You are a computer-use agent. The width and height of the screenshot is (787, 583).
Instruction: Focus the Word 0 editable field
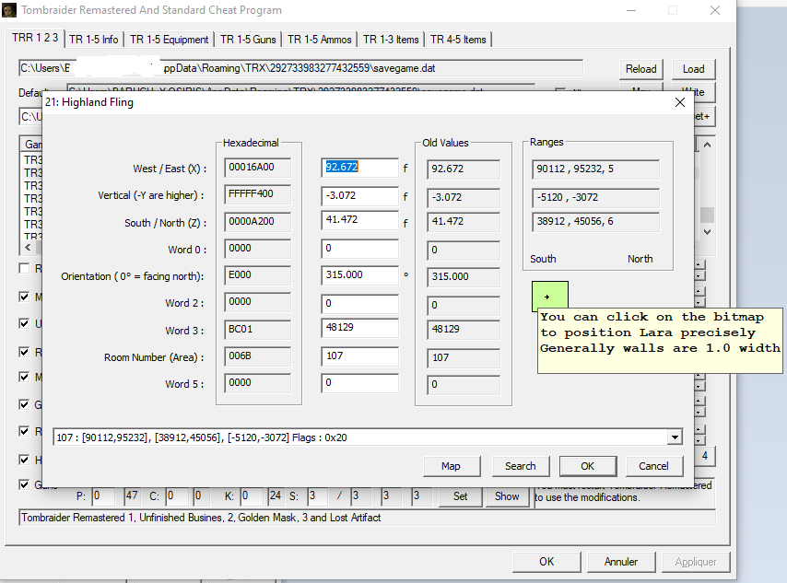click(360, 249)
